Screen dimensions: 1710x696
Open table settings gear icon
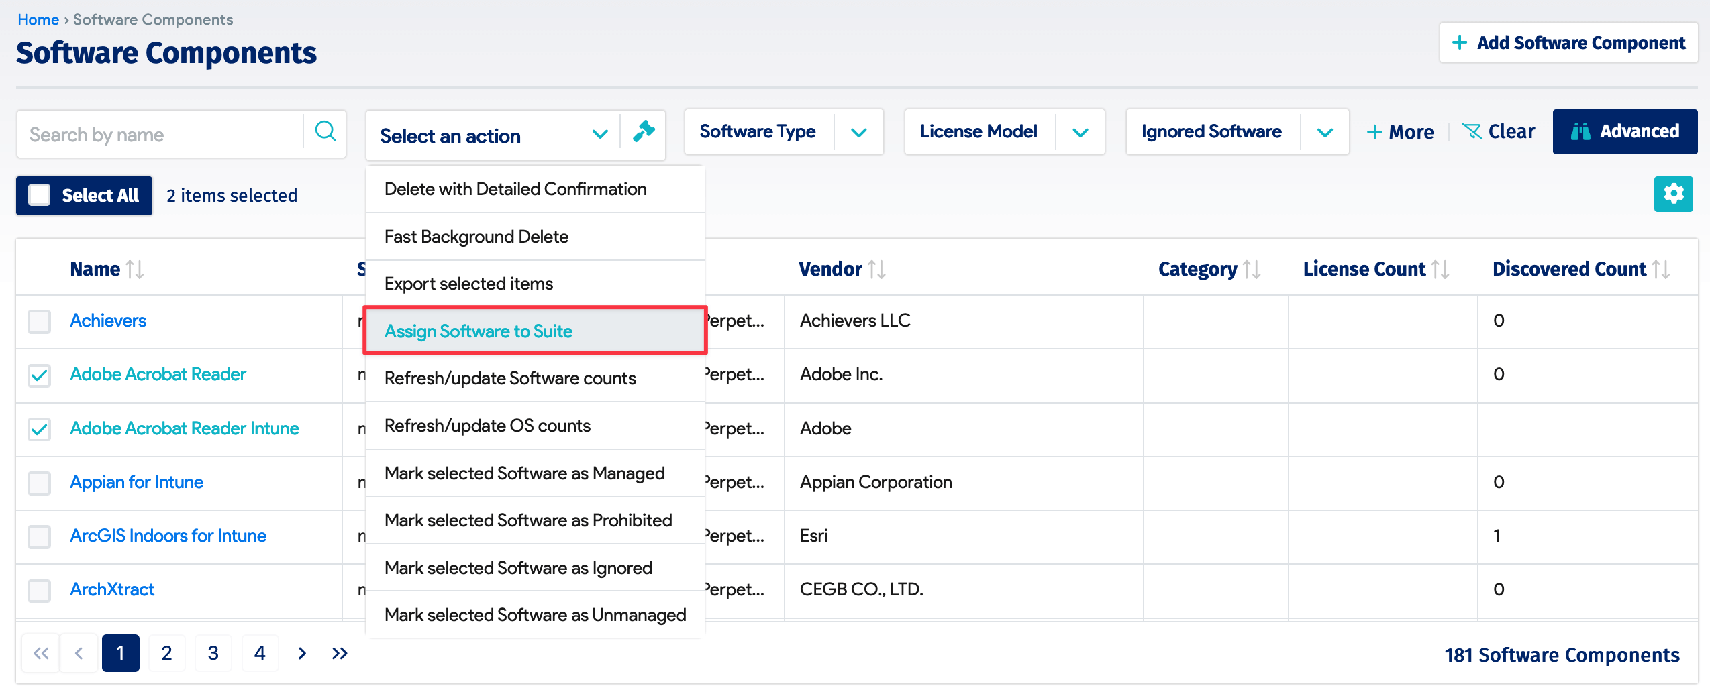1673,194
